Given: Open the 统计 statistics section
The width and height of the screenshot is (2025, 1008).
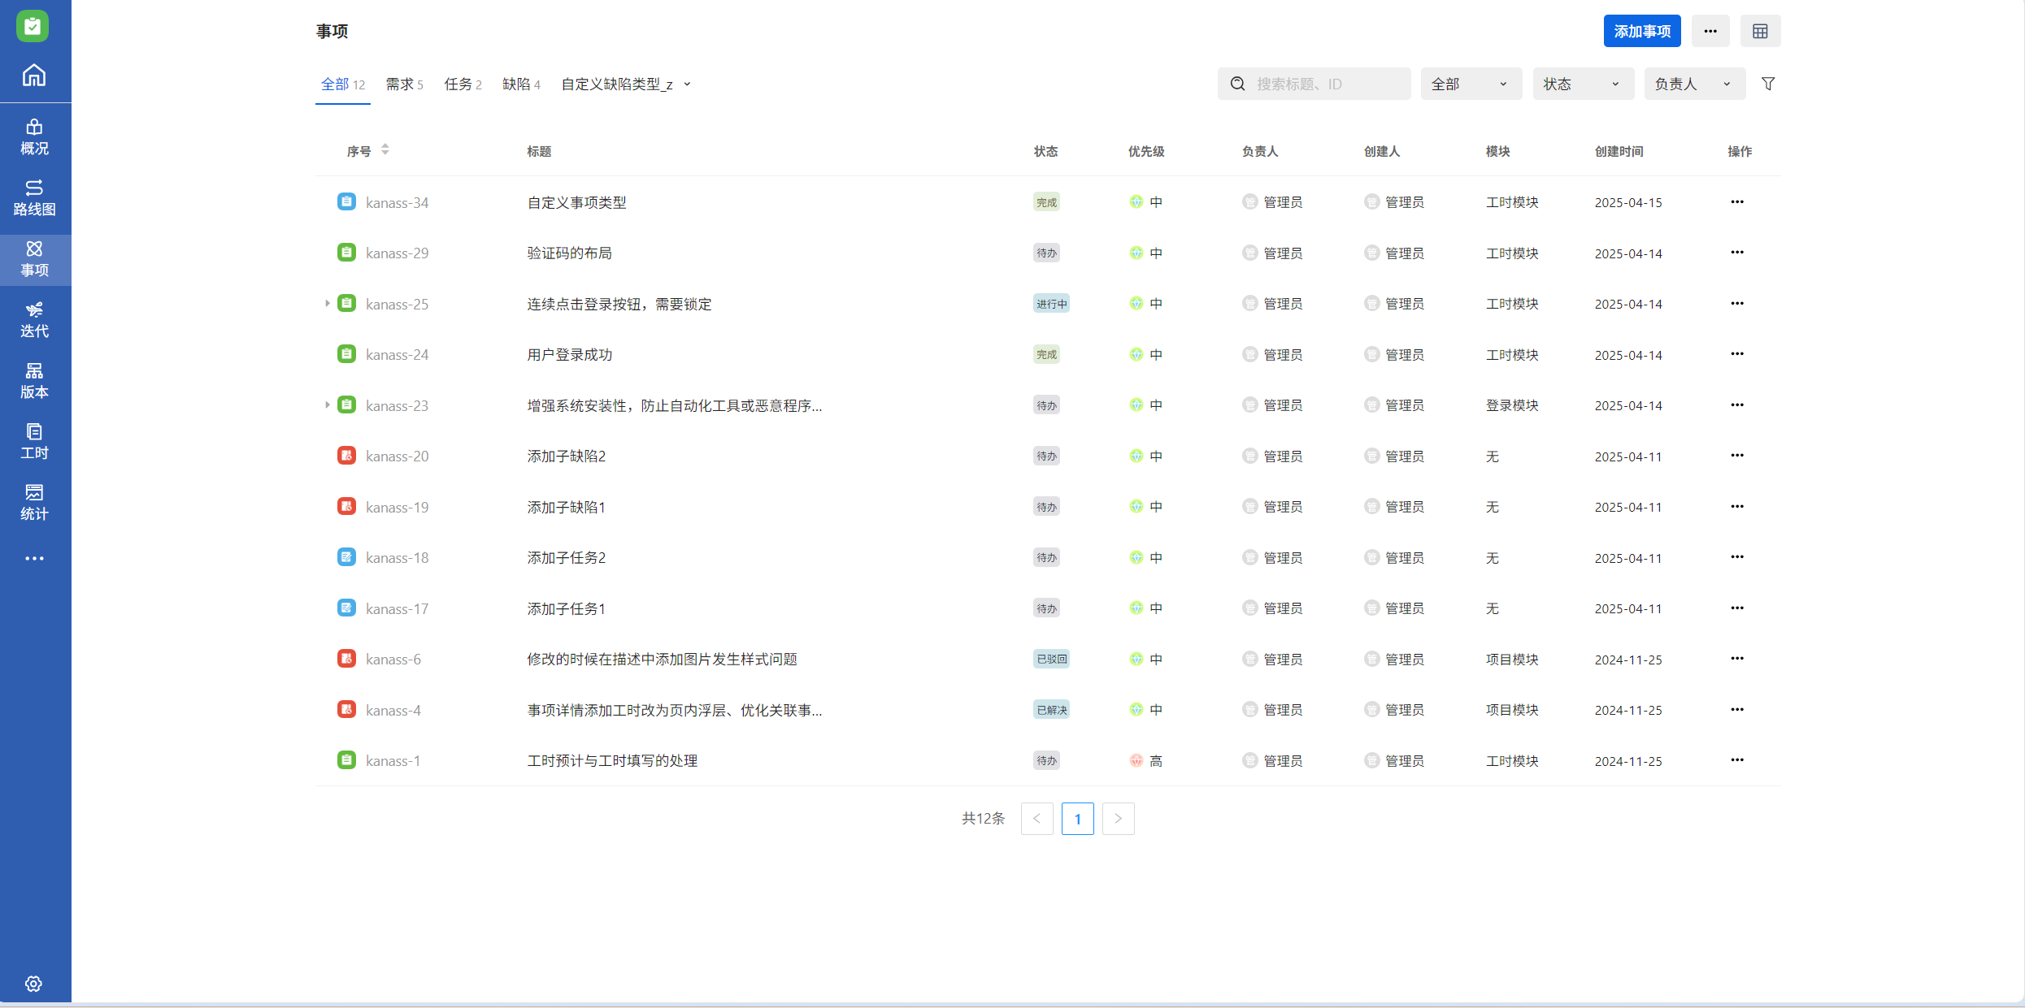Looking at the screenshot, I should pos(34,502).
